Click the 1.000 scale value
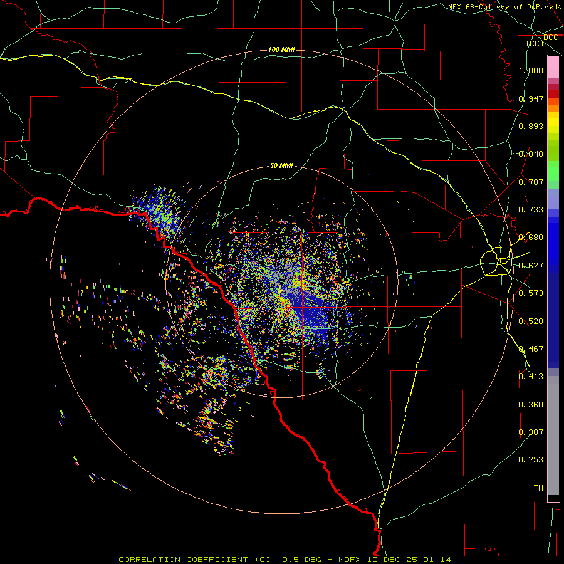Viewport: 564px width, 564px height. 531,70
